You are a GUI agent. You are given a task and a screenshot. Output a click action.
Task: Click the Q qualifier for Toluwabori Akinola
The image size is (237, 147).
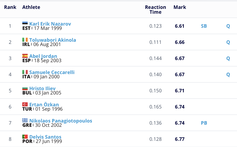click(228, 42)
